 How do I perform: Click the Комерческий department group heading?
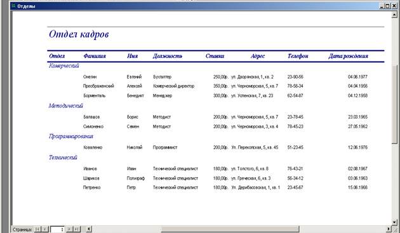point(64,66)
